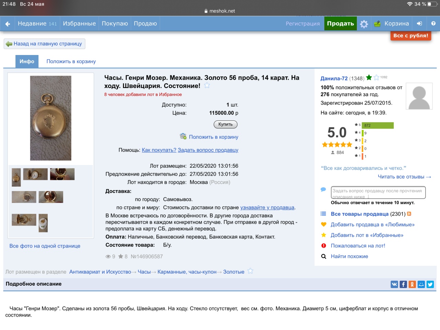
Task: Switch to the Инфо tab
Action: coord(27,62)
